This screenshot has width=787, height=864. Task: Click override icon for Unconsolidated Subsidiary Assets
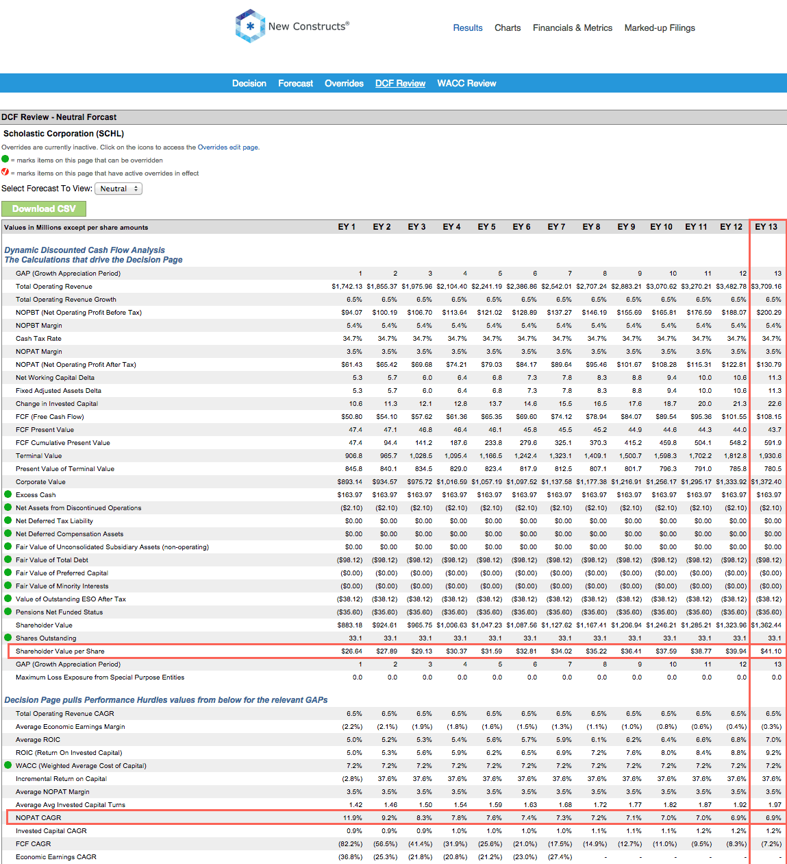8,547
